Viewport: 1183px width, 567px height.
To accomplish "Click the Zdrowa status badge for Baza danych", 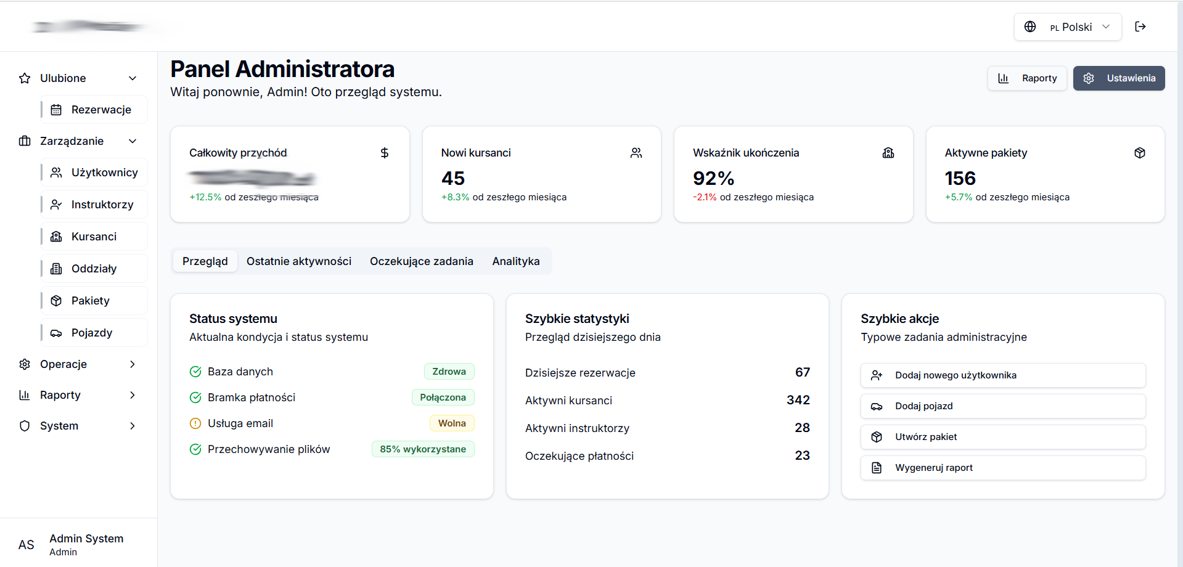I will point(449,371).
